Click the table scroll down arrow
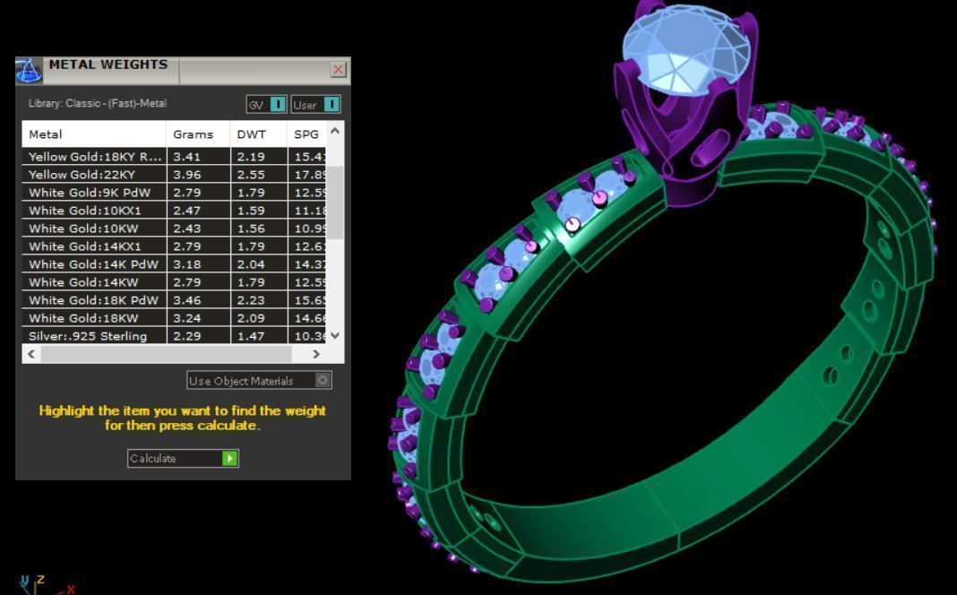Viewport: 957px width, 595px height. click(335, 335)
